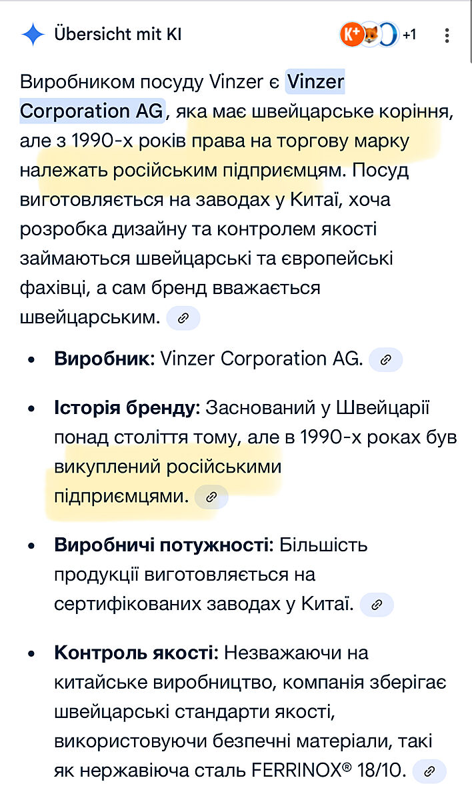Open source link beside 'Виробник: Vinzer Corporation AG.'
The width and height of the screenshot is (472, 800).
coord(385,359)
